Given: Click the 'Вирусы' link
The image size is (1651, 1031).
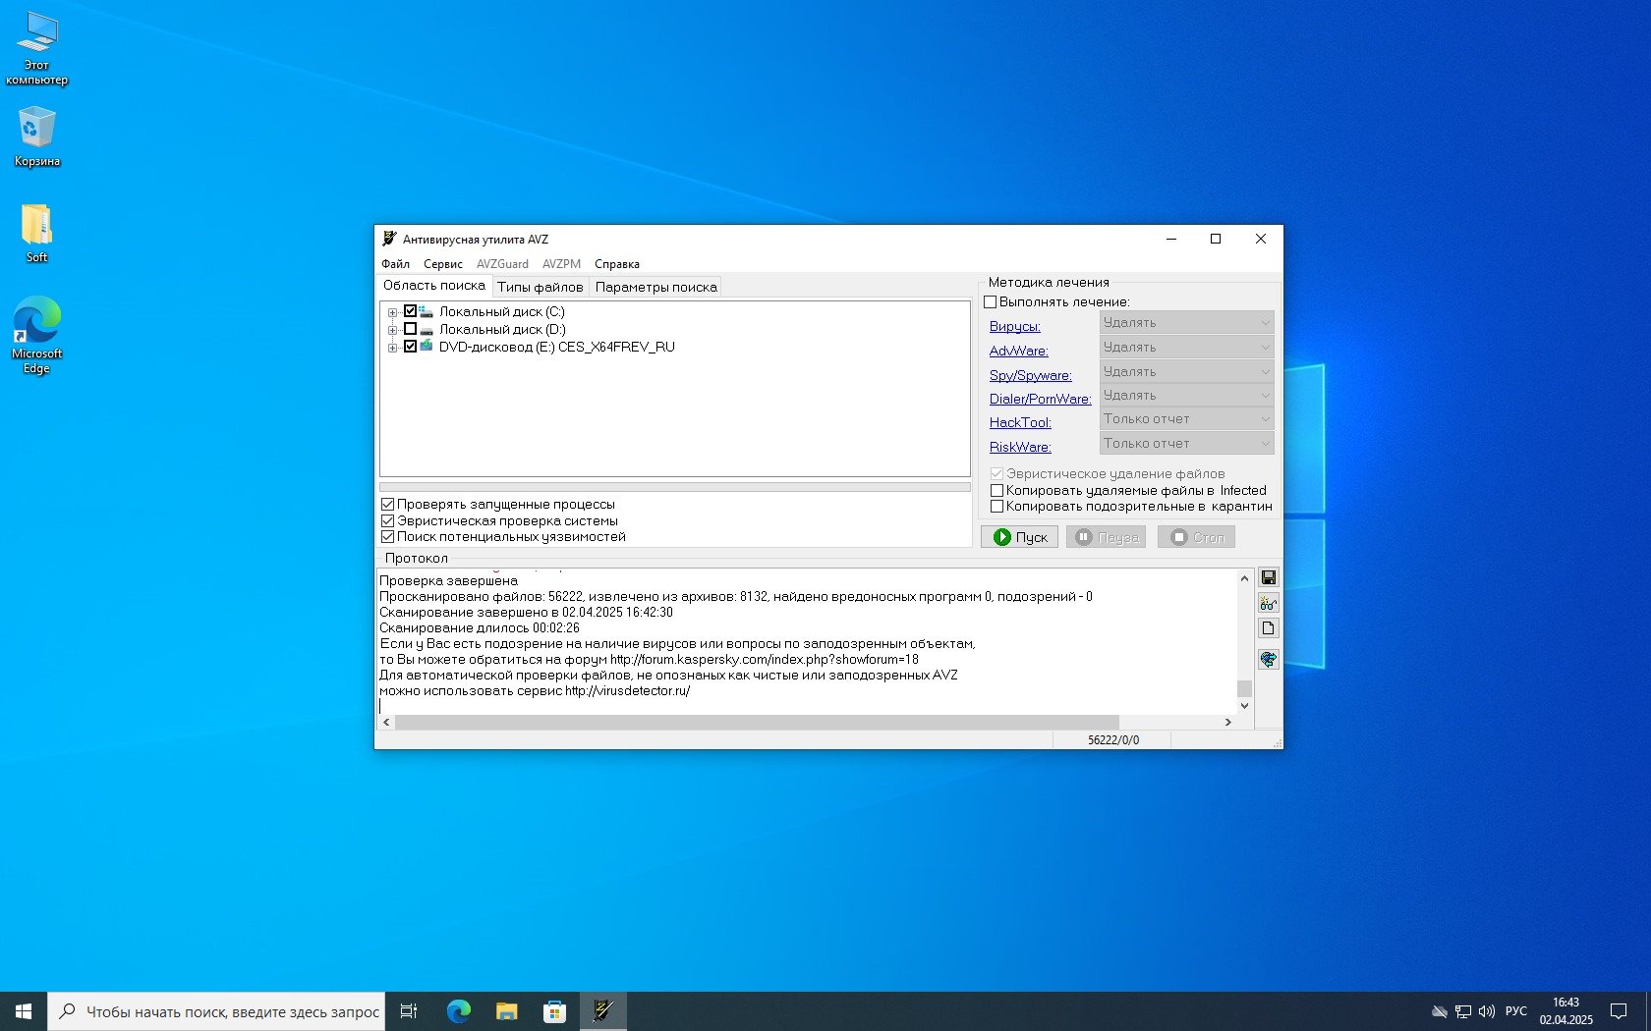Looking at the screenshot, I should (x=1014, y=326).
